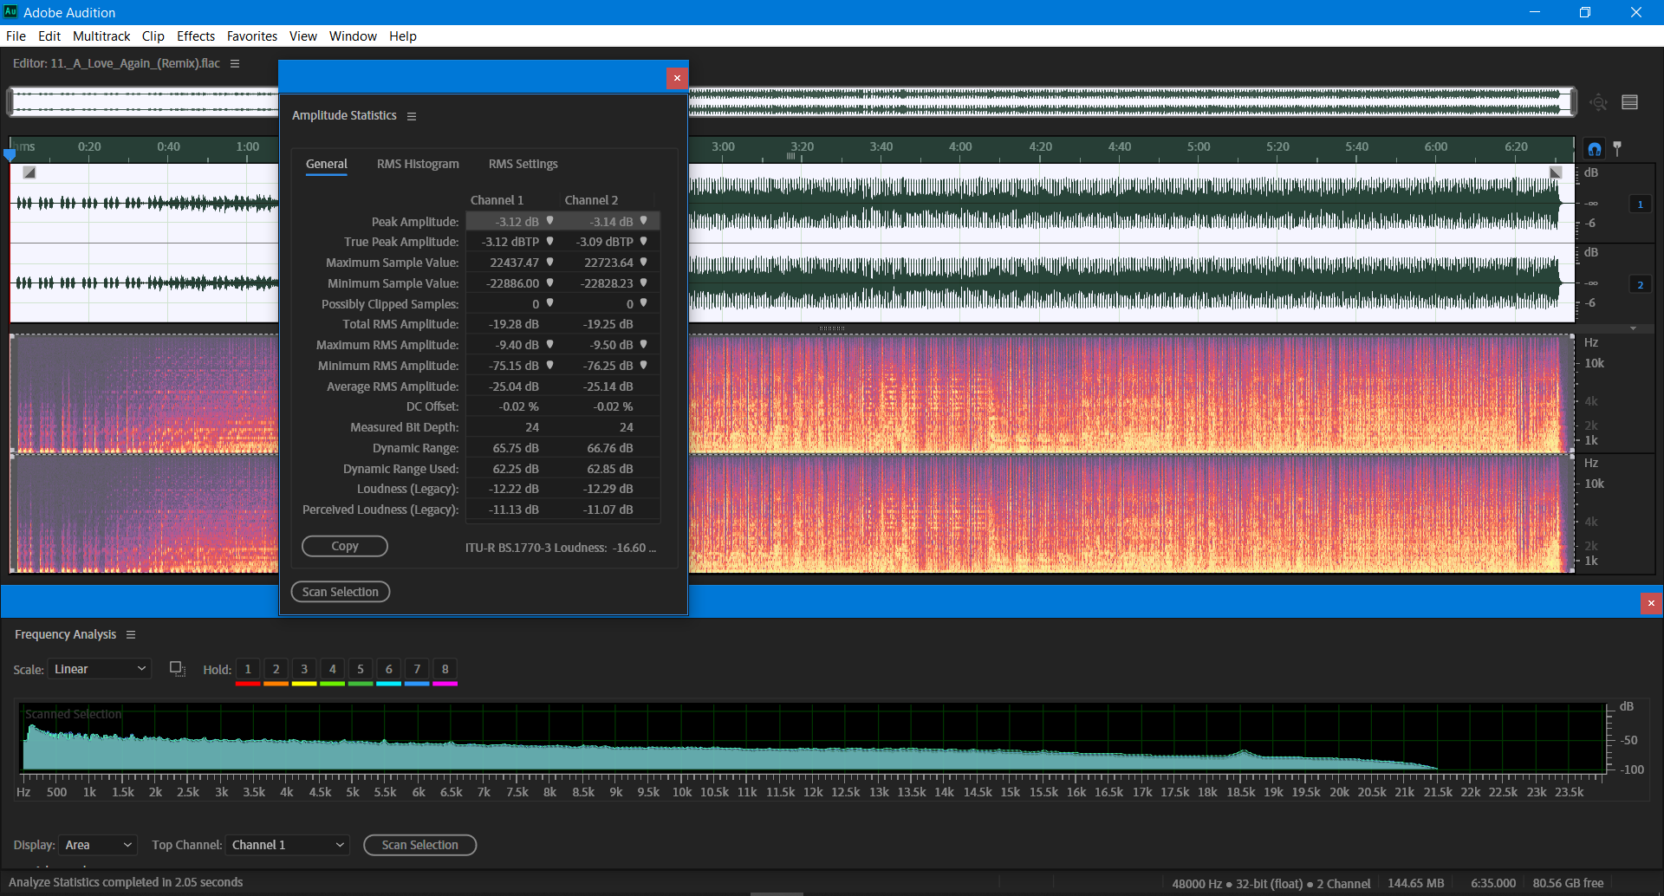The height and width of the screenshot is (896, 1664).
Task: Open the Scale dropdown showing Linear
Action: 99,668
